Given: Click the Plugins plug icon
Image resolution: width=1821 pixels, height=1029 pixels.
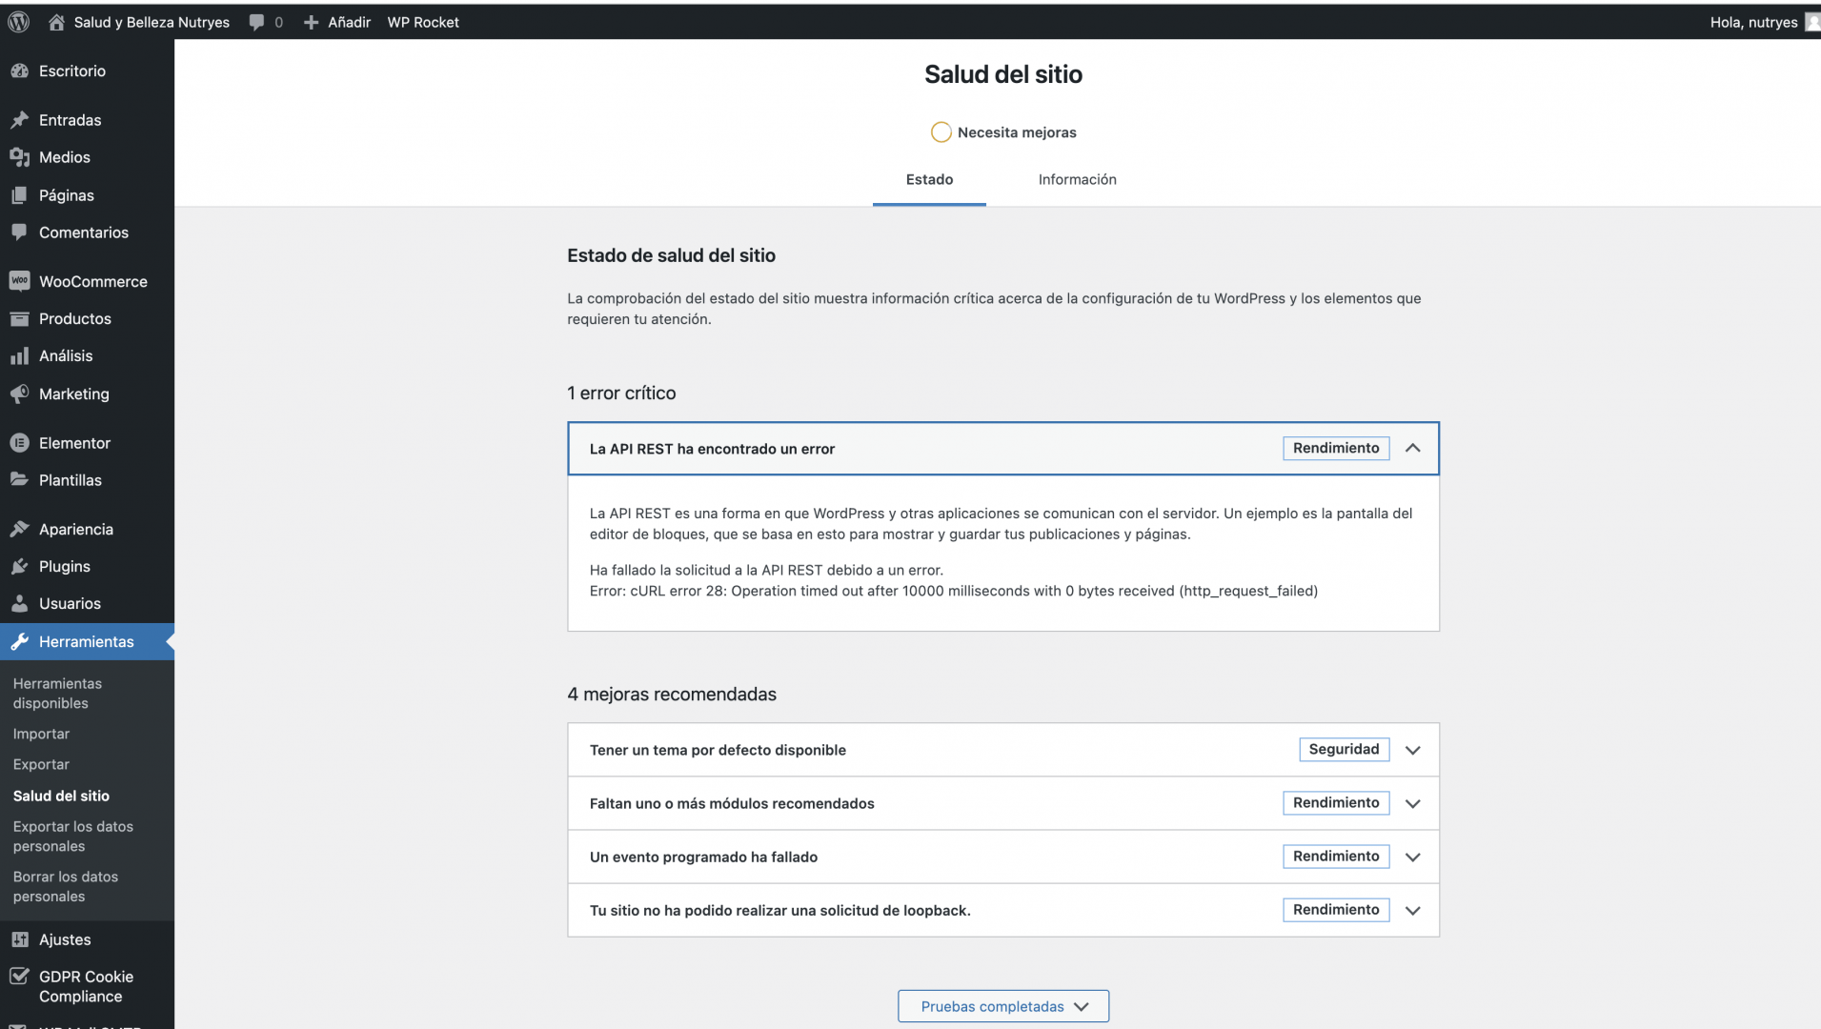Looking at the screenshot, I should point(19,566).
